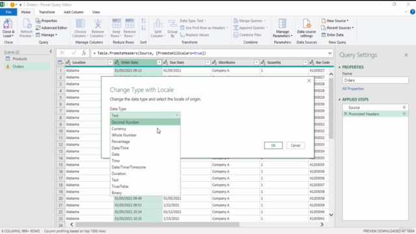Select Currency data type

coord(145,129)
